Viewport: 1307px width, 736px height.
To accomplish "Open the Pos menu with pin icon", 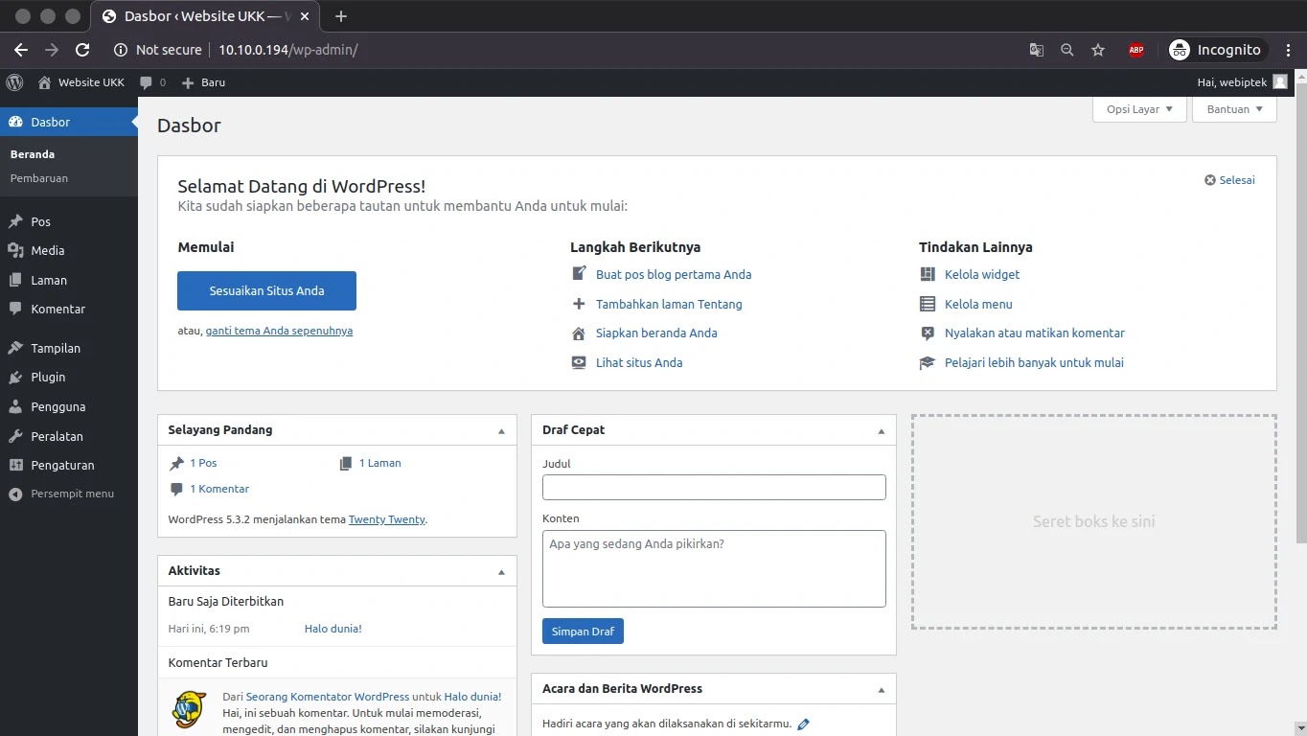I will point(69,221).
